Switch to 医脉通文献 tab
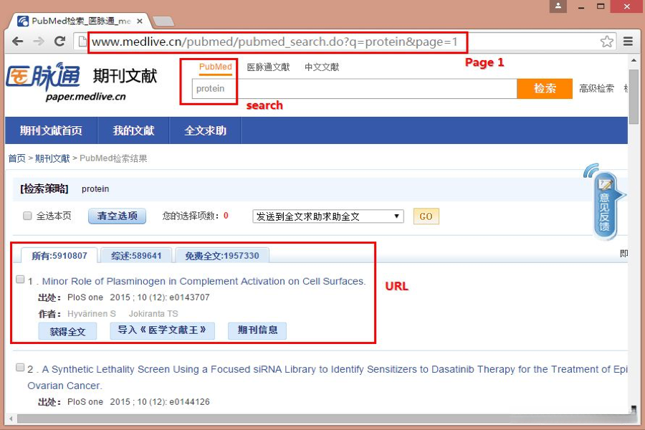The image size is (645, 430). click(x=268, y=67)
